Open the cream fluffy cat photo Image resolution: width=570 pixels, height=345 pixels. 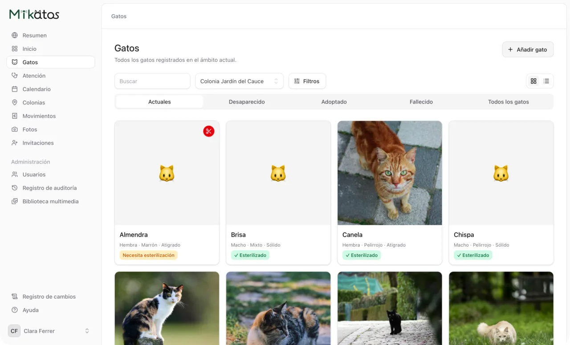coord(501,308)
